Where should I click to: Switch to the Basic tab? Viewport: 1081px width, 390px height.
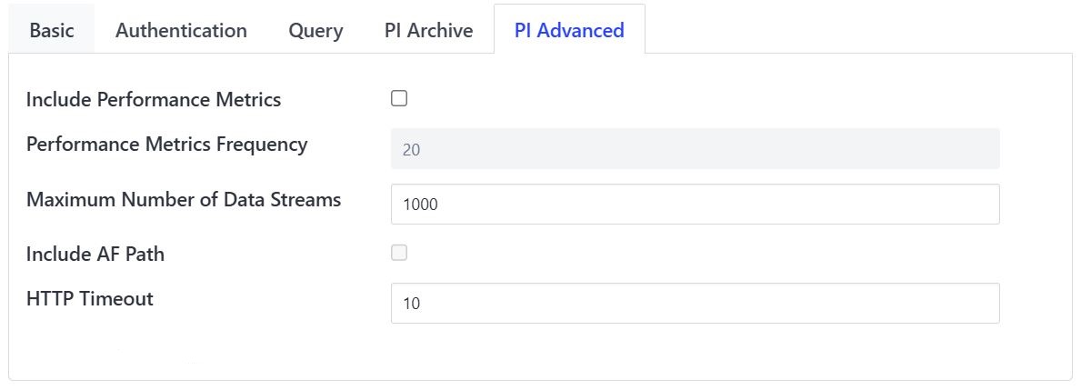click(51, 30)
